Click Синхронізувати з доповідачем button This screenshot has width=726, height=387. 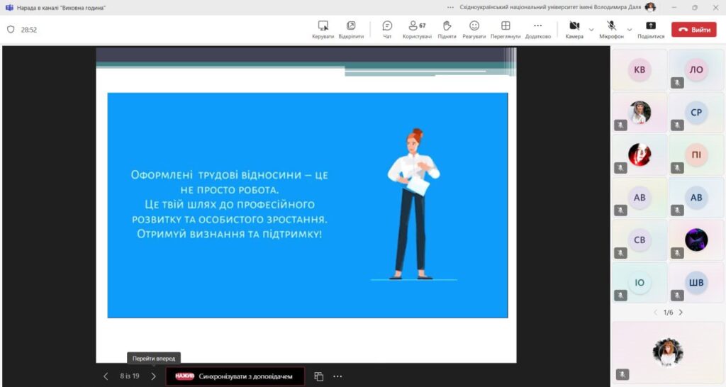coord(235,376)
